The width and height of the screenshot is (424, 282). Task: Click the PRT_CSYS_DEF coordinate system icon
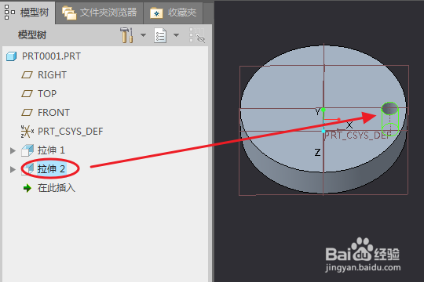pos(27,132)
